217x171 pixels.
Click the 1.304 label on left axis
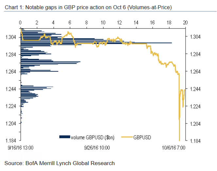click(11, 37)
